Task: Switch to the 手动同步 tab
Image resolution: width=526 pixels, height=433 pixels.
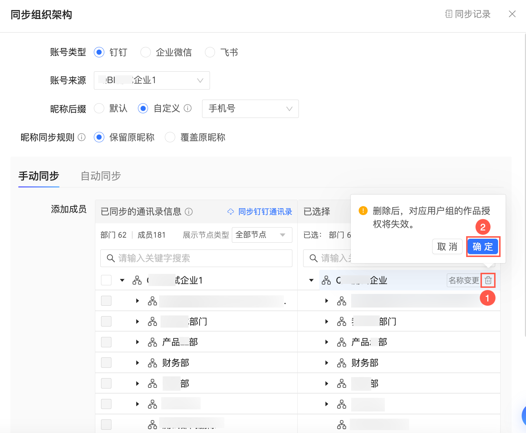Action: (39, 176)
